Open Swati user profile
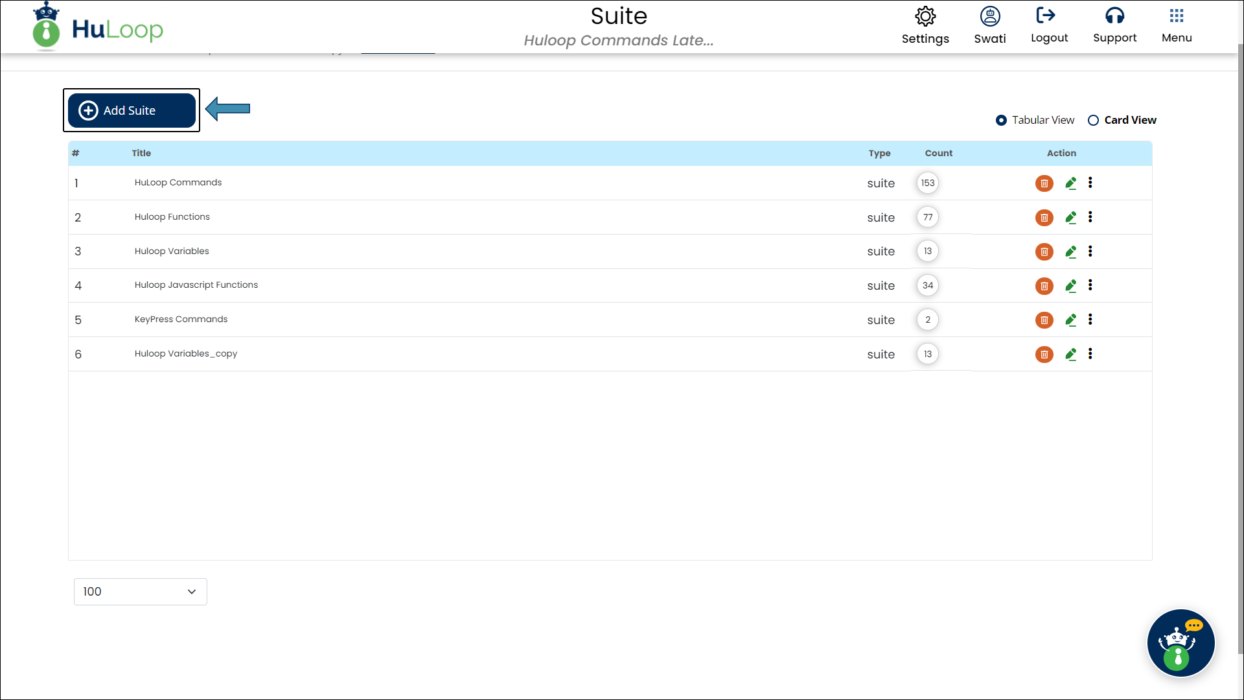 [x=990, y=26]
